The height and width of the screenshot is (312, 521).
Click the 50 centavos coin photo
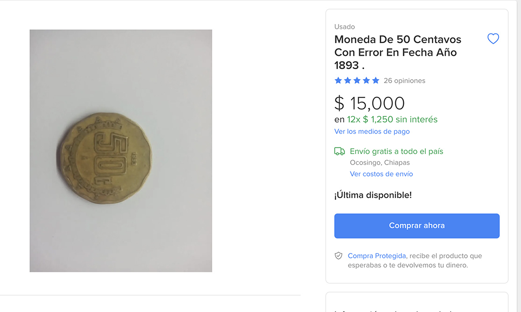coord(121,151)
